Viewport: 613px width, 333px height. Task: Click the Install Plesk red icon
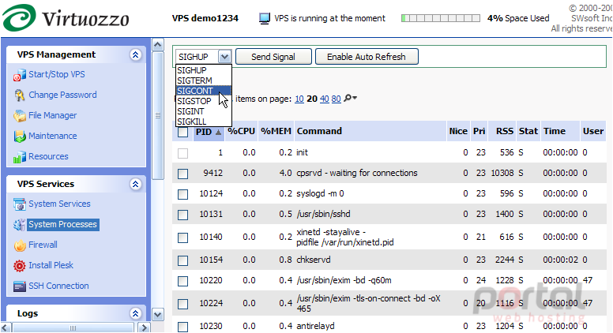click(19, 265)
